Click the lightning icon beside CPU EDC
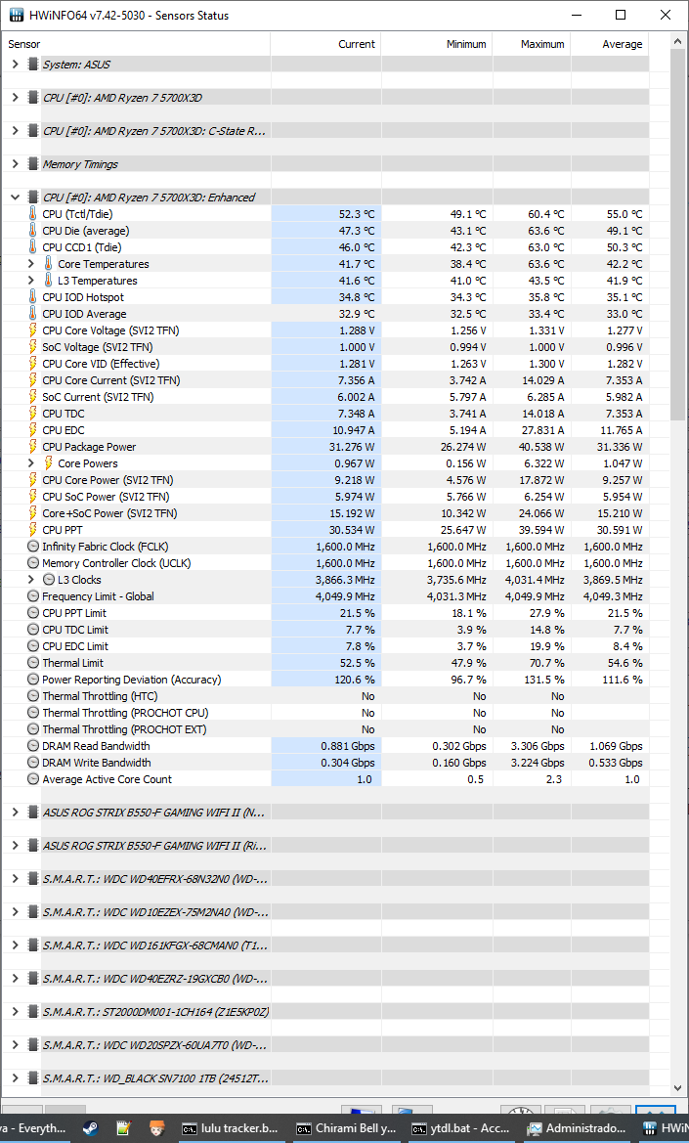Screen dimensions: 689x1143 click(x=33, y=430)
